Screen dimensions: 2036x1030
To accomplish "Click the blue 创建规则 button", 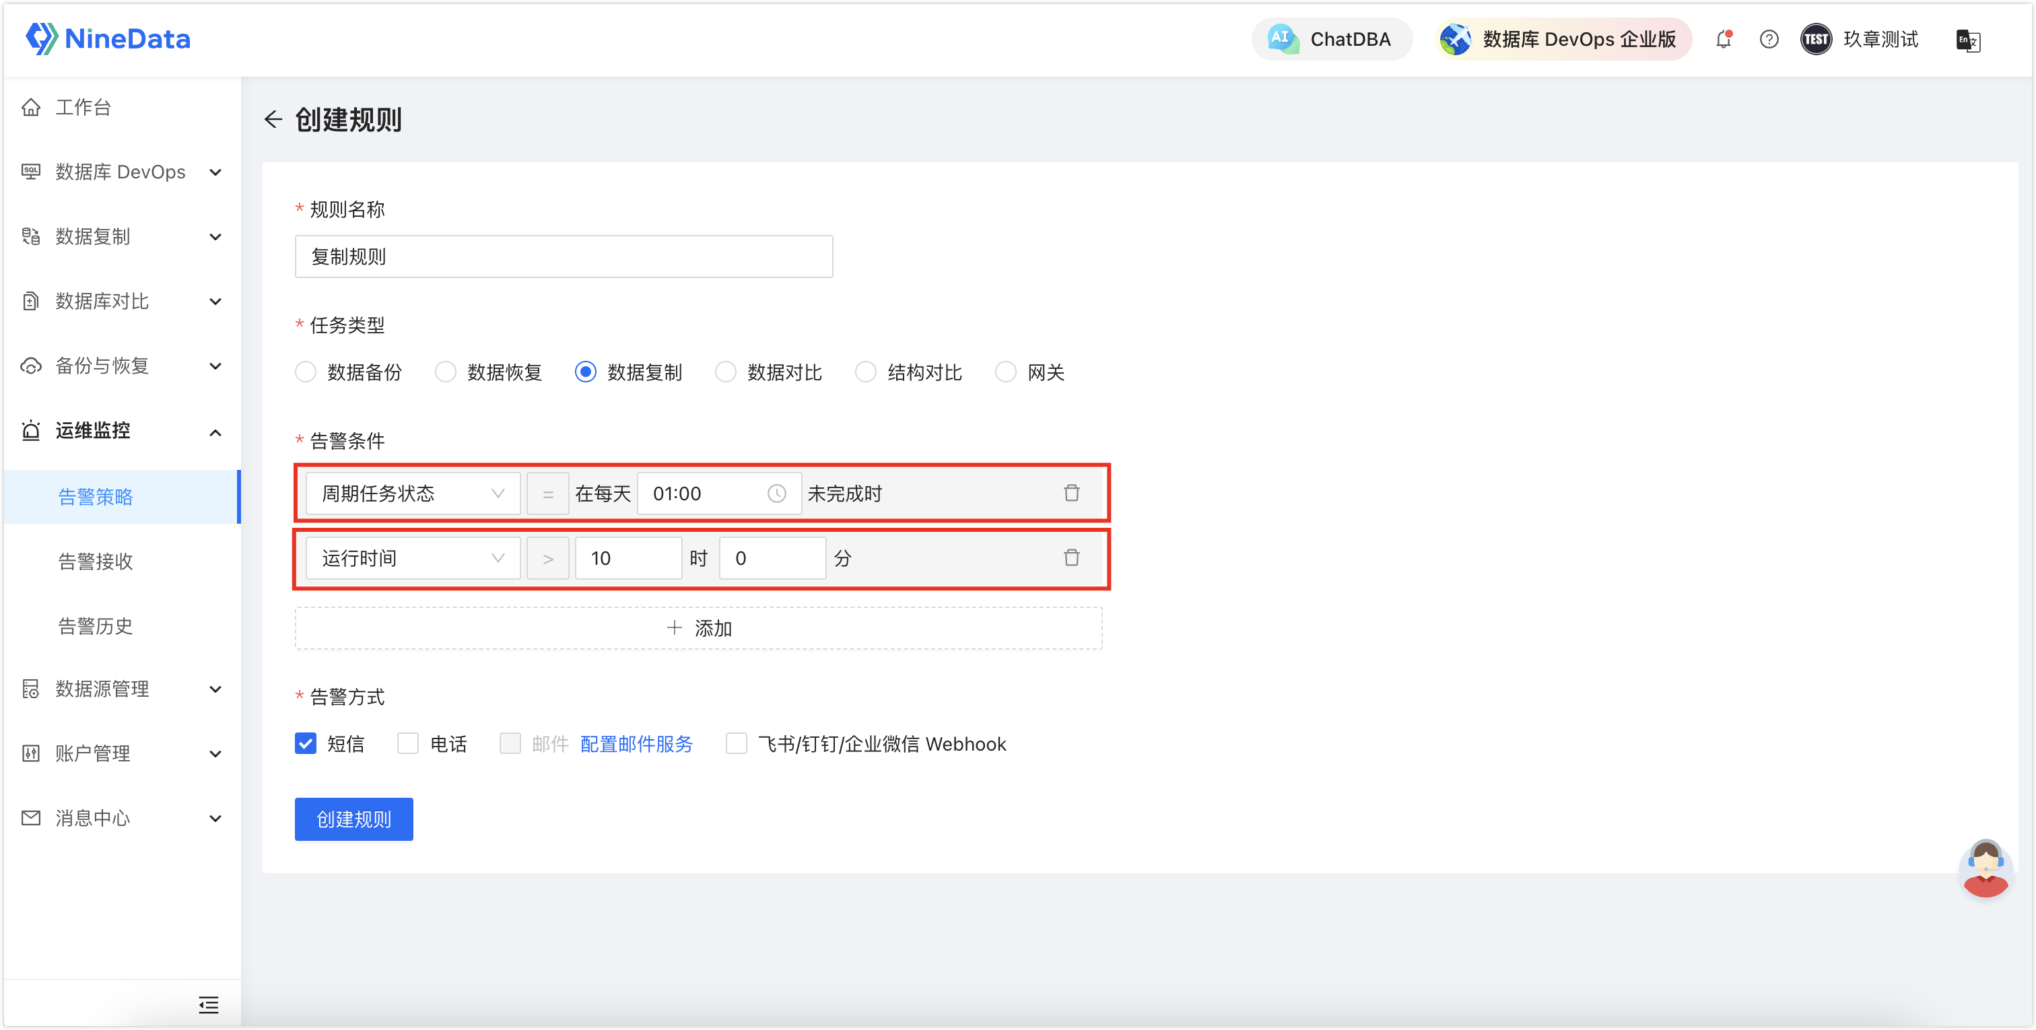I will [353, 819].
